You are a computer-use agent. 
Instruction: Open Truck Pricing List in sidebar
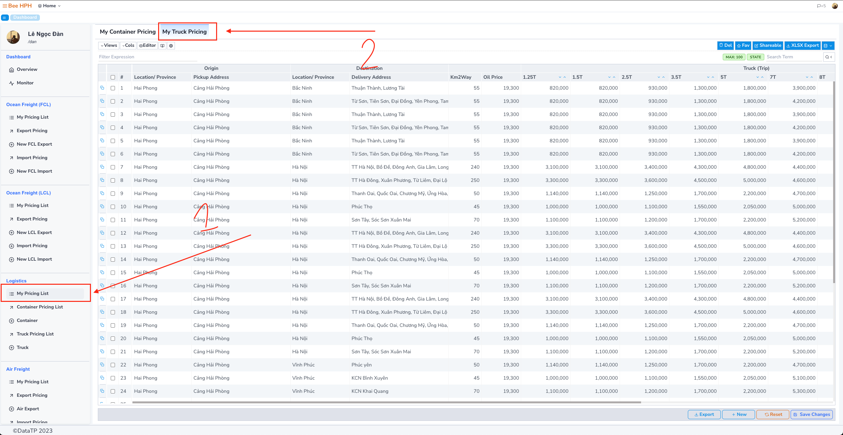(x=35, y=334)
